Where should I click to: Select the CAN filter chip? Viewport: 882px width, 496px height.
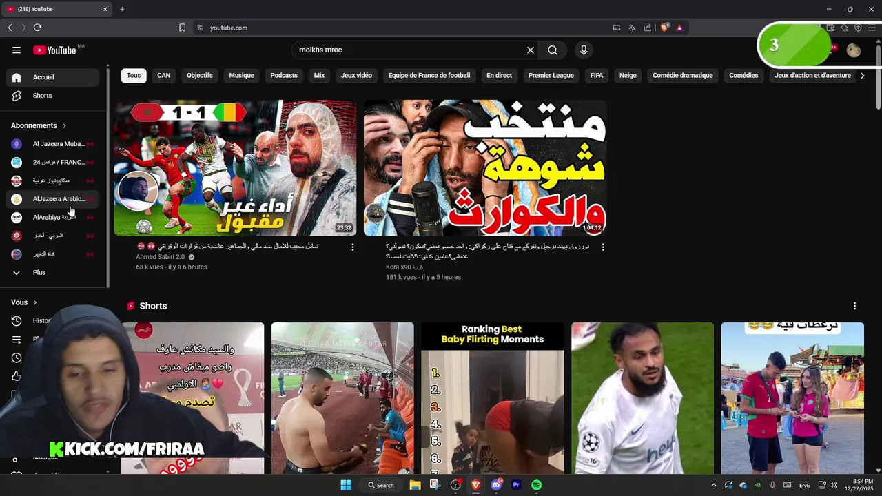tap(164, 76)
